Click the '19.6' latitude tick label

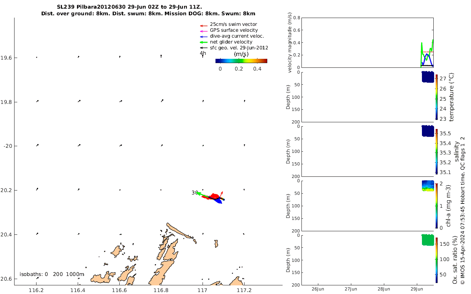click(x=5, y=58)
